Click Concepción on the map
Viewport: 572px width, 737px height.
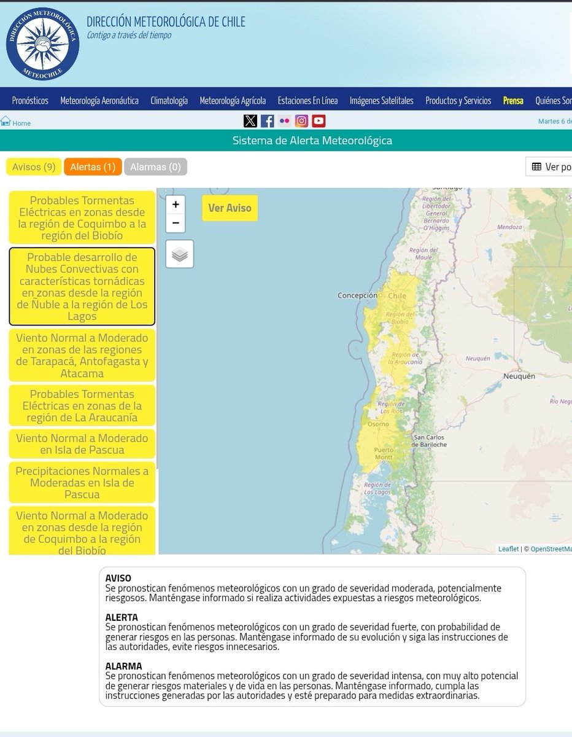point(357,295)
